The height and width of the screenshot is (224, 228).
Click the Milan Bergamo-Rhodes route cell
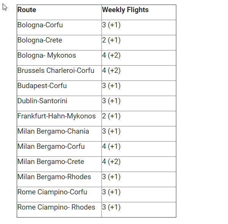(59, 180)
